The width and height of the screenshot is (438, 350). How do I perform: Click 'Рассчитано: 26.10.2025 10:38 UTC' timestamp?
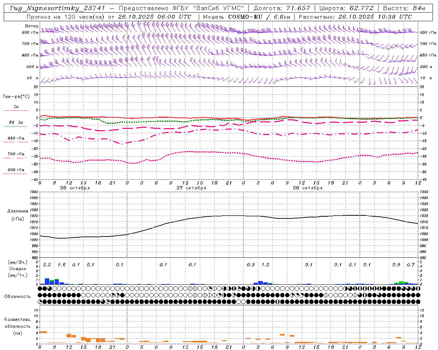point(355,17)
